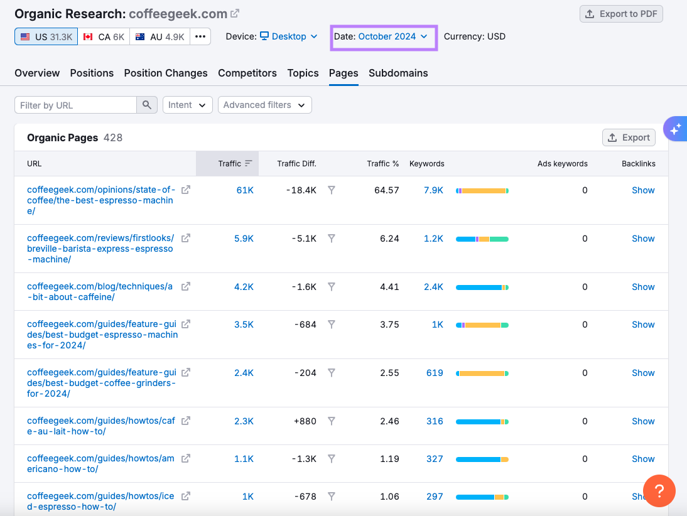Switch to the Competitors tab
Screen dimensions: 687x516
pos(247,73)
